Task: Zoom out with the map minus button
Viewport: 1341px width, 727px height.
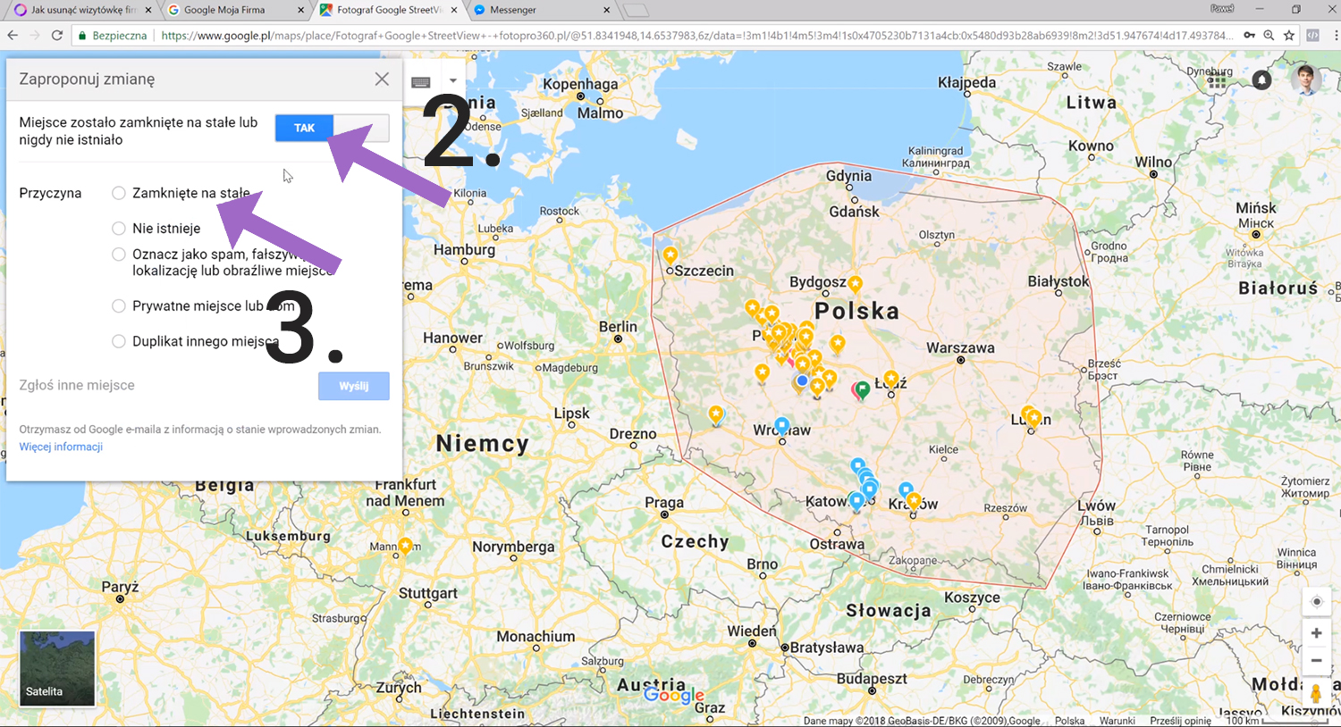Action: point(1316,661)
